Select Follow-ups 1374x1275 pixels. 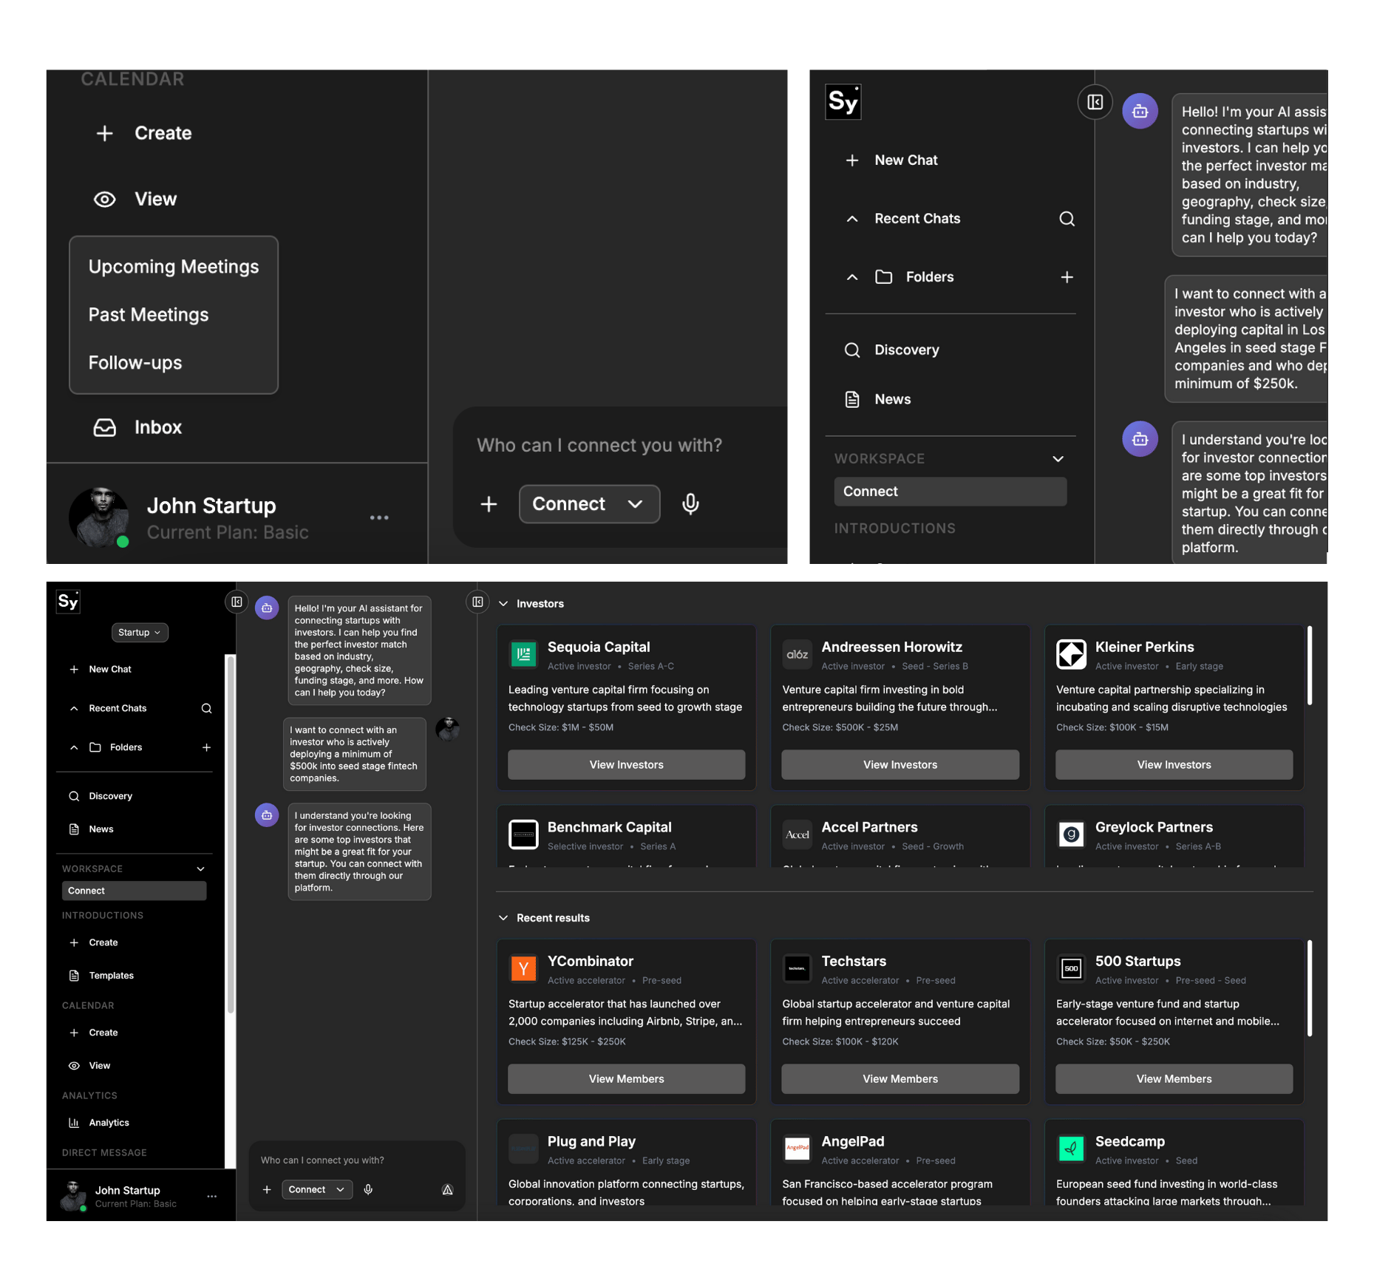tap(135, 363)
